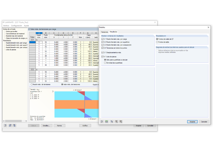Select Características del material tree item

pyautogui.click(x=15, y=34)
